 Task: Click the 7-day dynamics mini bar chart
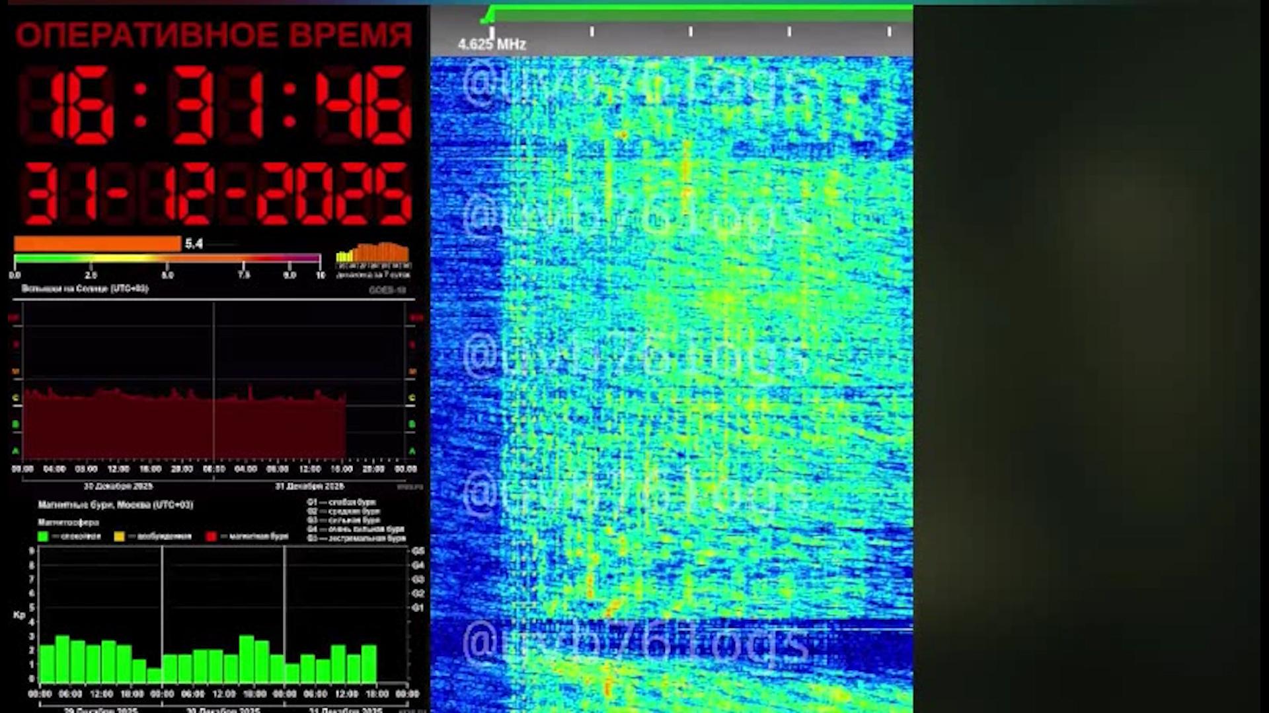pyautogui.click(x=373, y=253)
